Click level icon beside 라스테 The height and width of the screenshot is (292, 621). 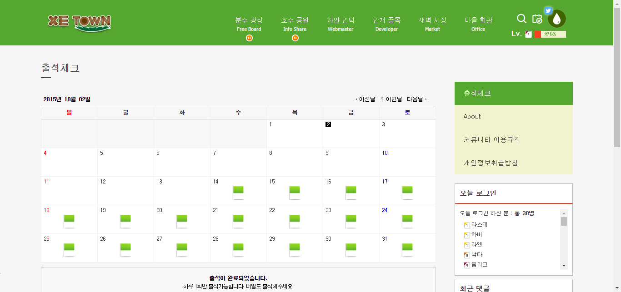[x=466, y=225]
